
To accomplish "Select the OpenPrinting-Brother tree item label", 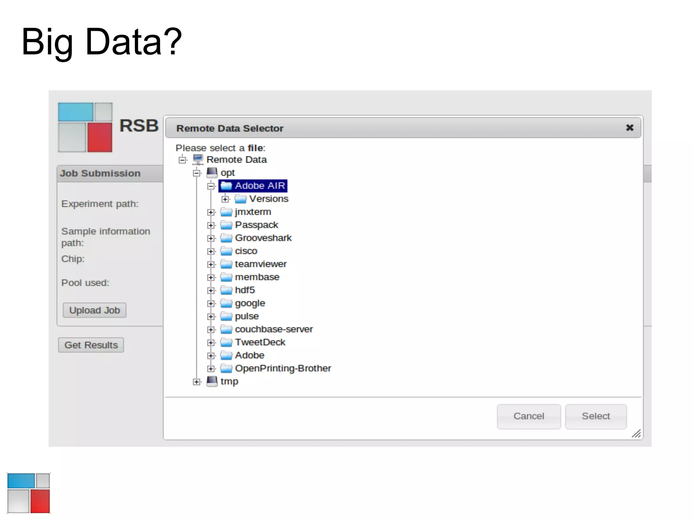I will point(283,368).
